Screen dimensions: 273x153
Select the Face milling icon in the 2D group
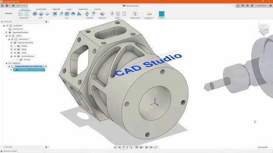[47, 14]
